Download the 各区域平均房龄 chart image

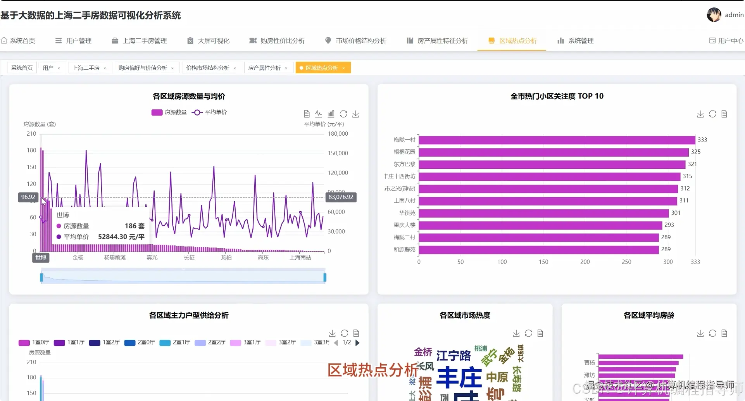pyautogui.click(x=700, y=333)
